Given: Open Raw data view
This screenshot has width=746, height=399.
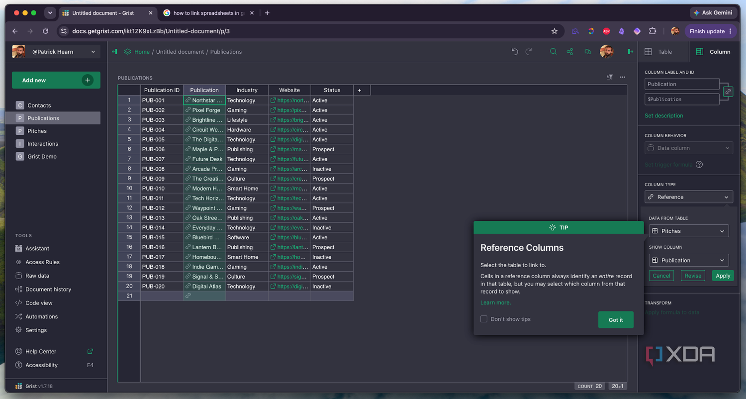Looking at the screenshot, I should click(x=37, y=276).
